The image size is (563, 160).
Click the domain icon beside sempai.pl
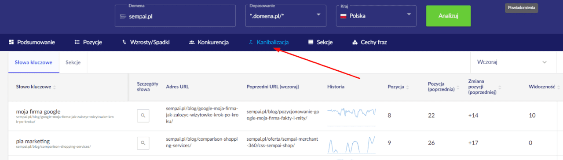(123, 17)
